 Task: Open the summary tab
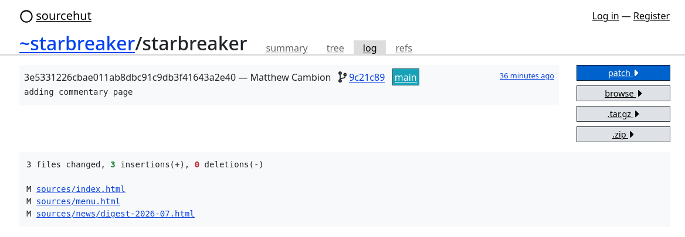tap(287, 48)
